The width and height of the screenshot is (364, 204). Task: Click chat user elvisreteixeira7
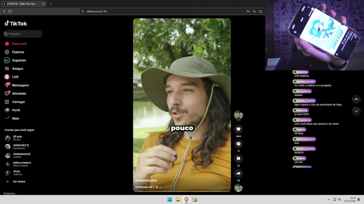click(304, 139)
